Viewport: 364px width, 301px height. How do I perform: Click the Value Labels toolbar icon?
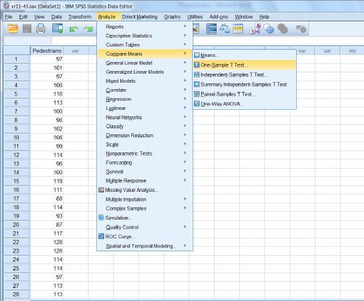pos(255,29)
